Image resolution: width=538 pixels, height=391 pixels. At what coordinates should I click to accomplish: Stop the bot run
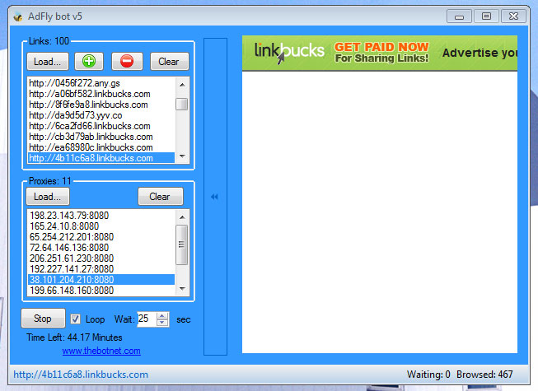43,319
